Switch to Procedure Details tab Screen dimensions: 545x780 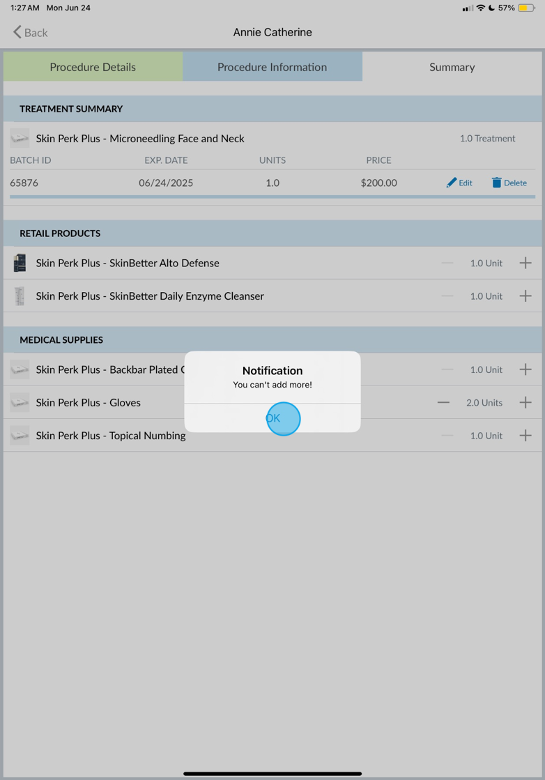tap(93, 67)
